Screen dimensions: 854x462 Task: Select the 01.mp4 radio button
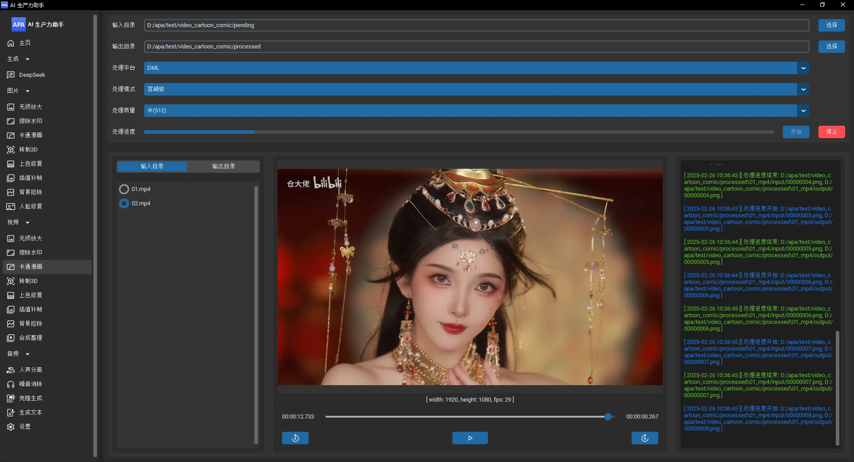pos(124,189)
